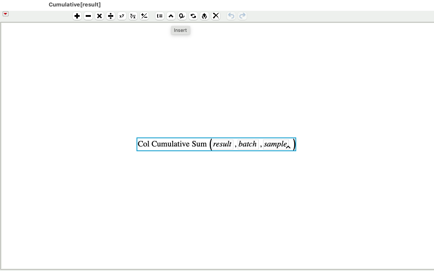
Task: Click the Insert button
Action: (x=180, y=30)
